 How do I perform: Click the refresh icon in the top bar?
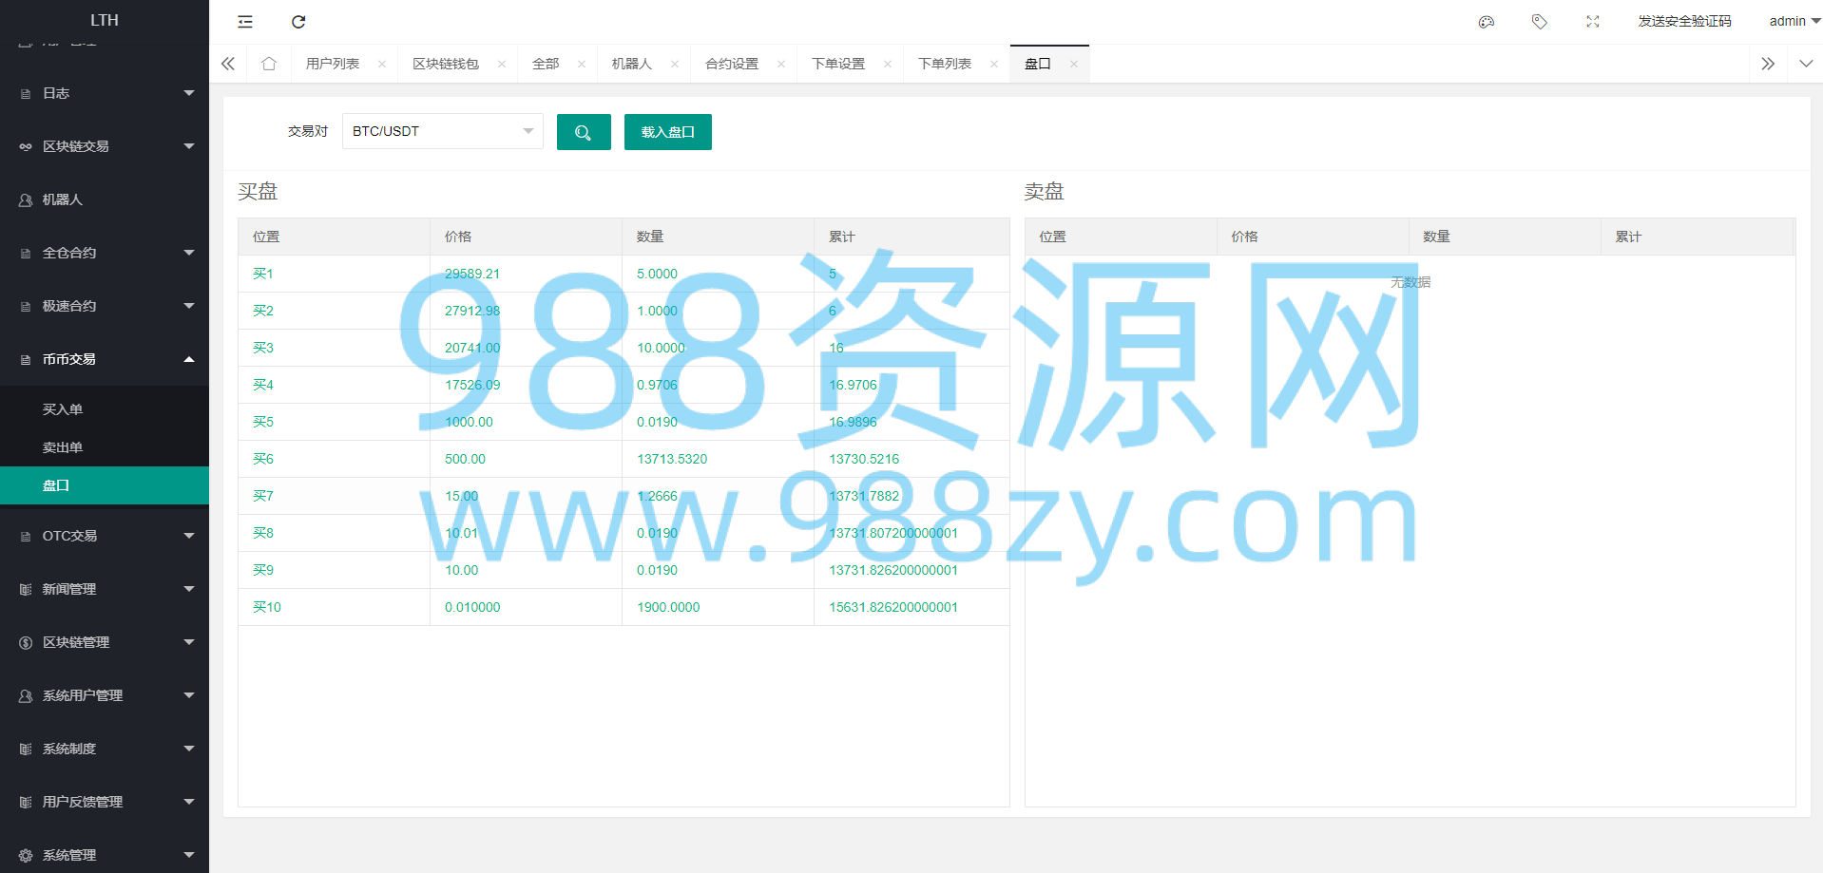[298, 22]
